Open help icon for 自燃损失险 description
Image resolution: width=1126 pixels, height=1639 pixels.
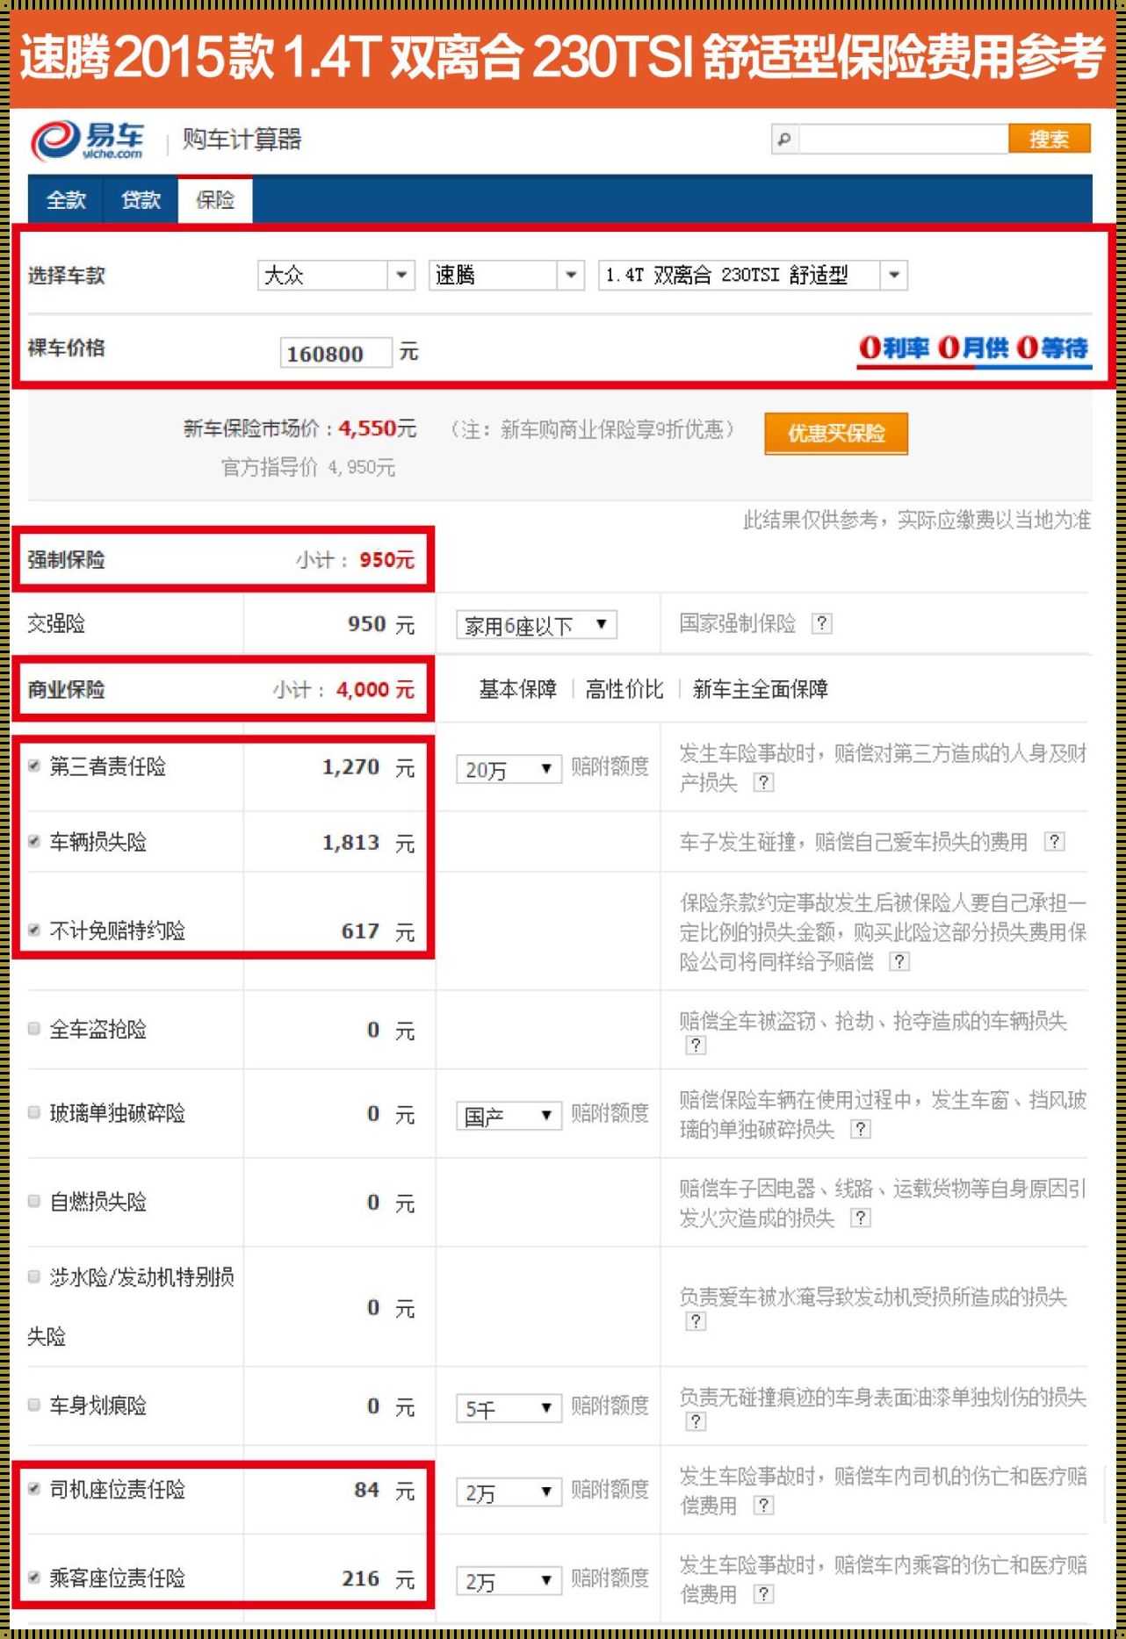click(861, 1218)
